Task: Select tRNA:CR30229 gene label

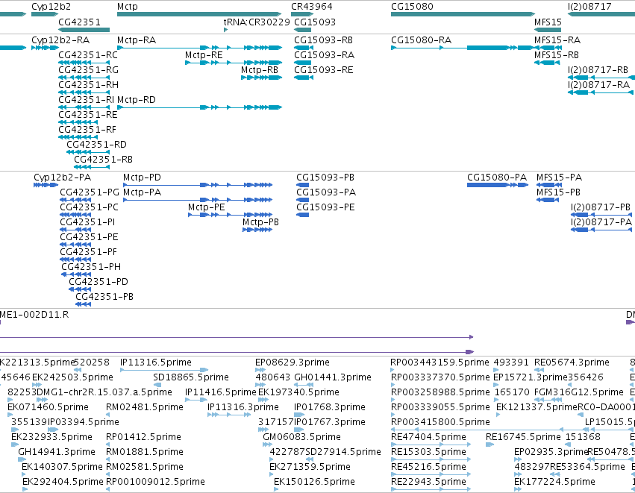Action: (257, 22)
